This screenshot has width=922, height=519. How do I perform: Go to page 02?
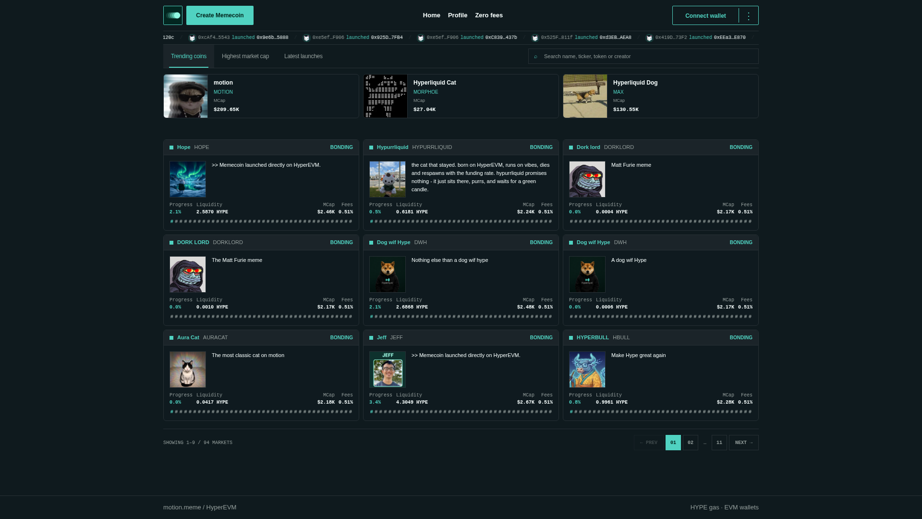tap(691, 443)
